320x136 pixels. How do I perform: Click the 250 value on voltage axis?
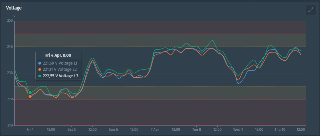click(9, 21)
